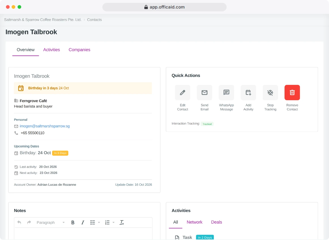This screenshot has width=329, height=240.
Task: Click the Last activity date 20 Oct 2026
Action: [48, 167]
